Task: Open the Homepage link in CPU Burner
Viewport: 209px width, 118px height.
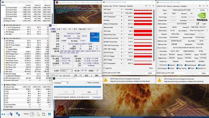Action: 97,97
